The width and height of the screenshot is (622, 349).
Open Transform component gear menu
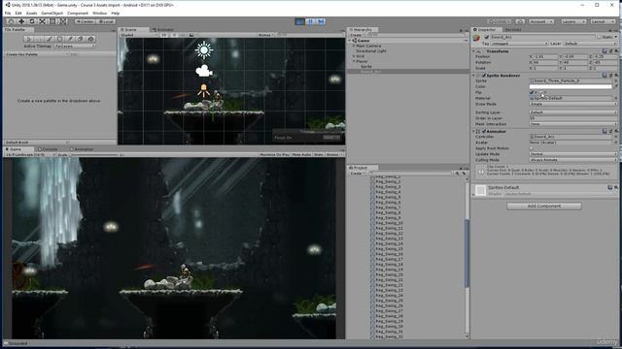[616, 51]
